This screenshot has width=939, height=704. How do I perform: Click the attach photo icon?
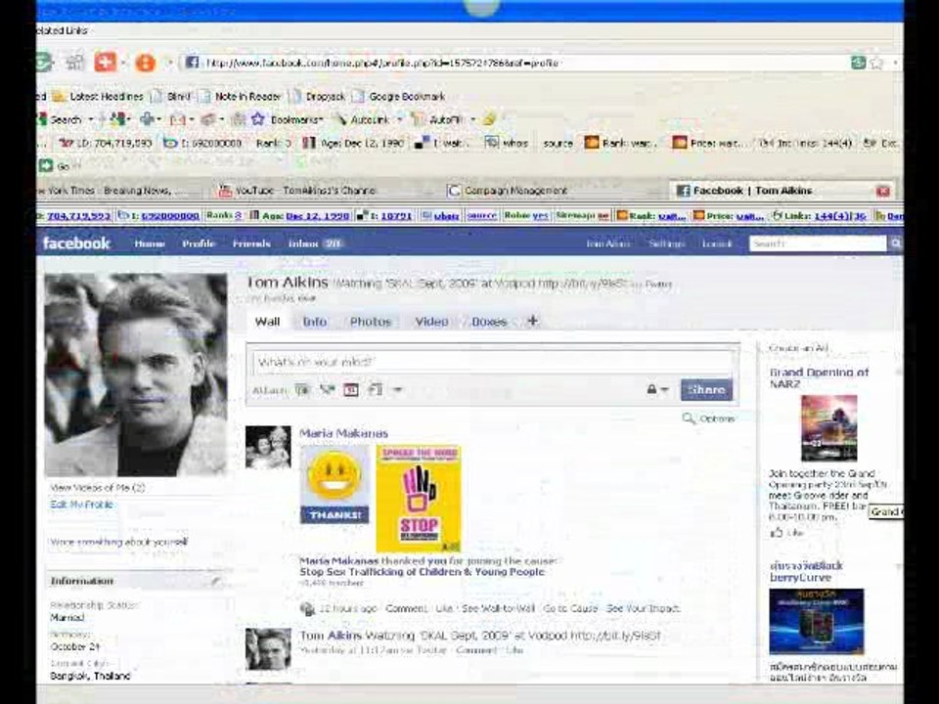point(302,390)
